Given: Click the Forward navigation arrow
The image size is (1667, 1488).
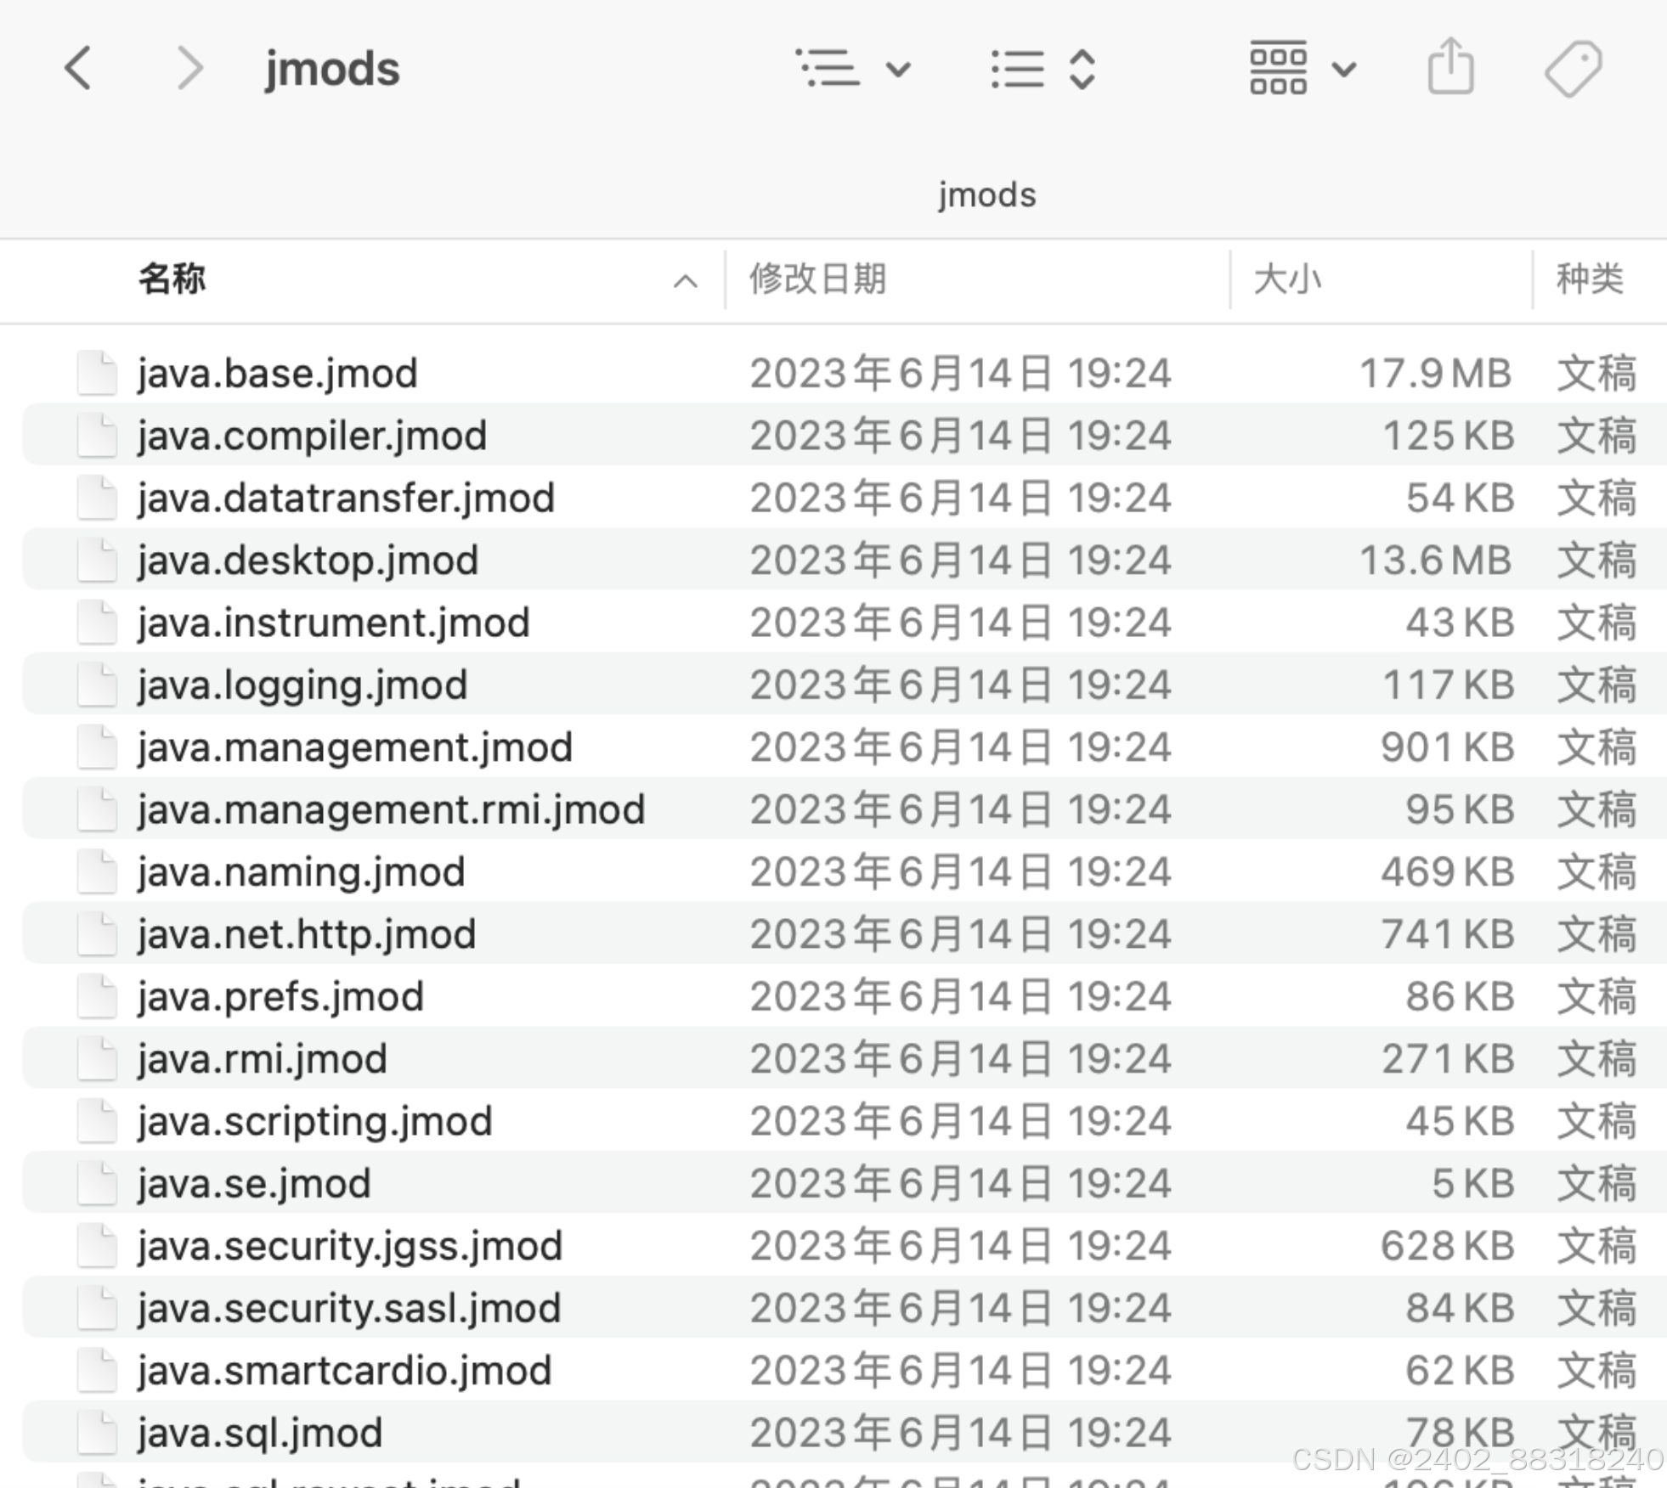Looking at the screenshot, I should [189, 69].
